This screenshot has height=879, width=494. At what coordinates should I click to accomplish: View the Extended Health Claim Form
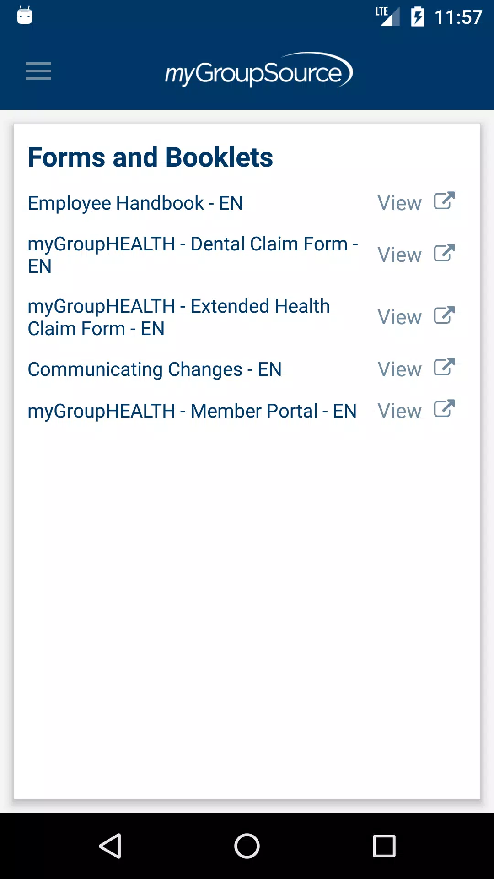tap(399, 317)
